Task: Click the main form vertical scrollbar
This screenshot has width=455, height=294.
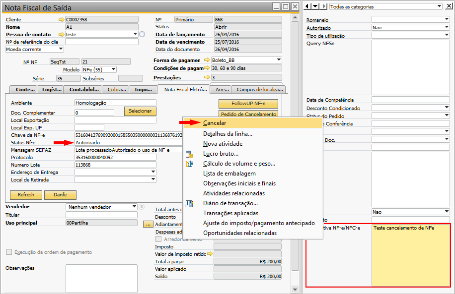Action: [x=295, y=145]
